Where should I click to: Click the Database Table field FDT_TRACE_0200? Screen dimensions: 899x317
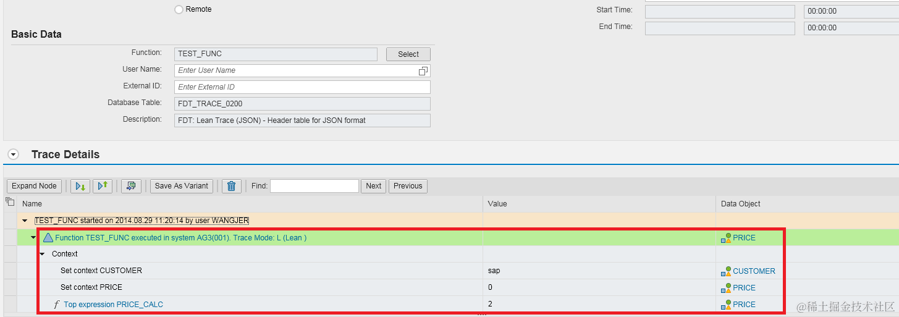[x=303, y=104]
